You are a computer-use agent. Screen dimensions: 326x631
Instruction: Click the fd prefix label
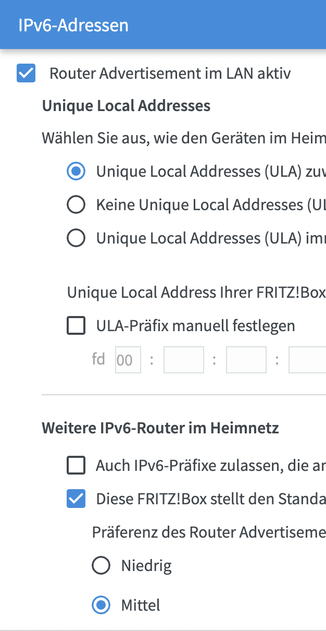(x=98, y=359)
